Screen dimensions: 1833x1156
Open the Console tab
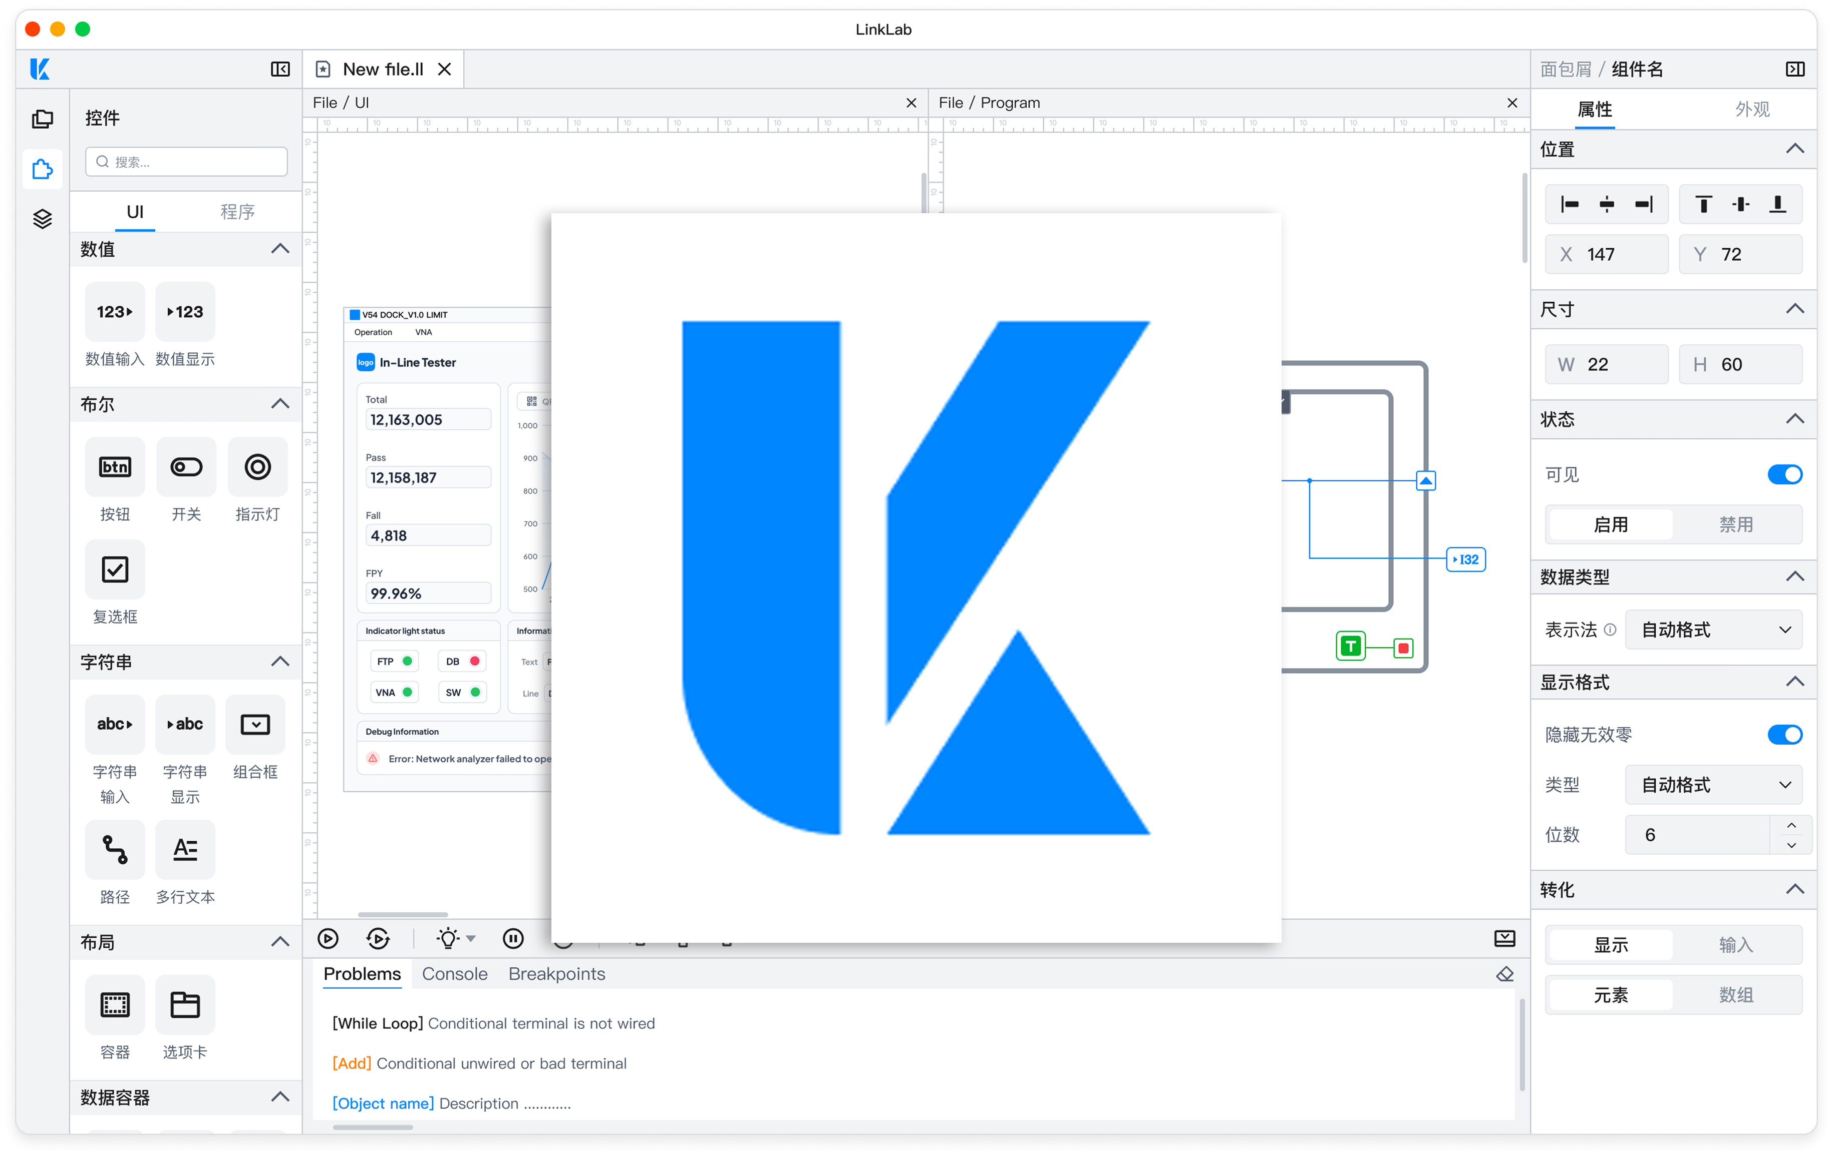pos(454,974)
